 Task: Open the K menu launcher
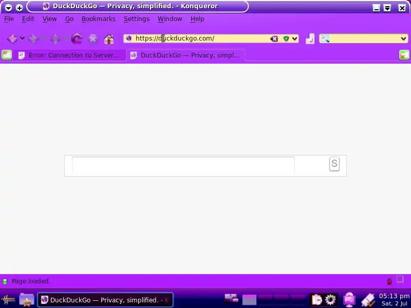click(x=8, y=300)
